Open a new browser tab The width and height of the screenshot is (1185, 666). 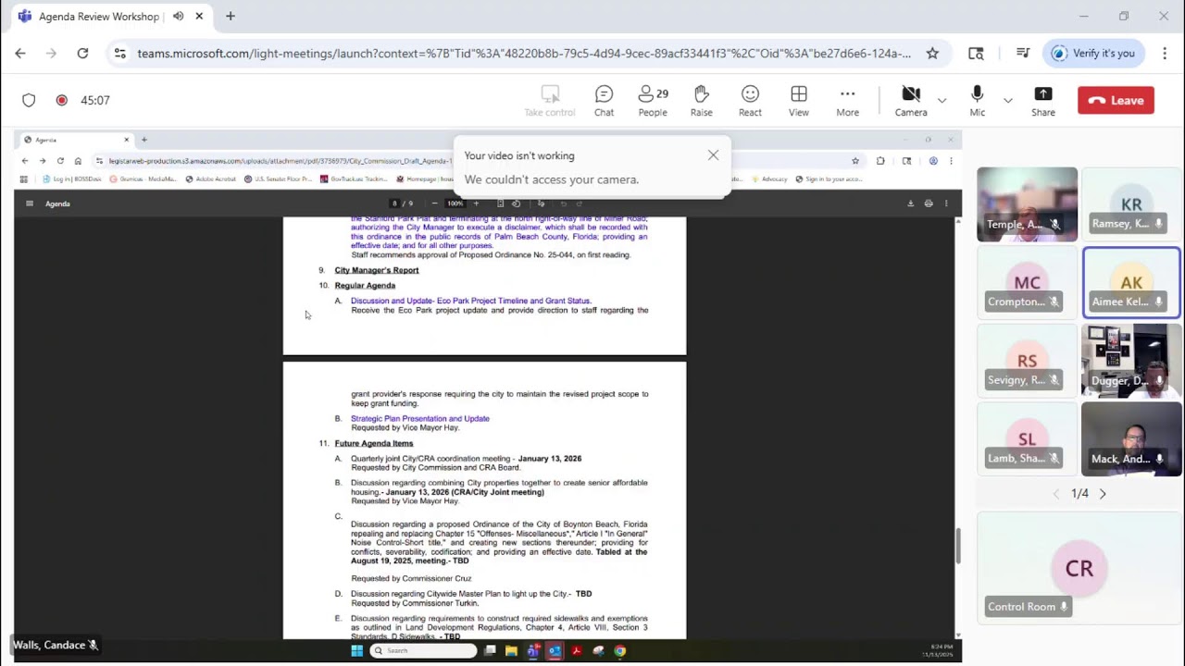231,16
